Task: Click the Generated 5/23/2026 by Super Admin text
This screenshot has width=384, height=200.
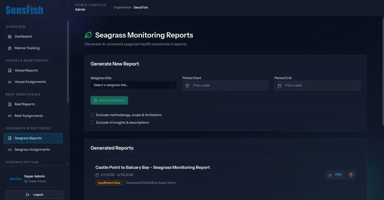Action: point(151,183)
